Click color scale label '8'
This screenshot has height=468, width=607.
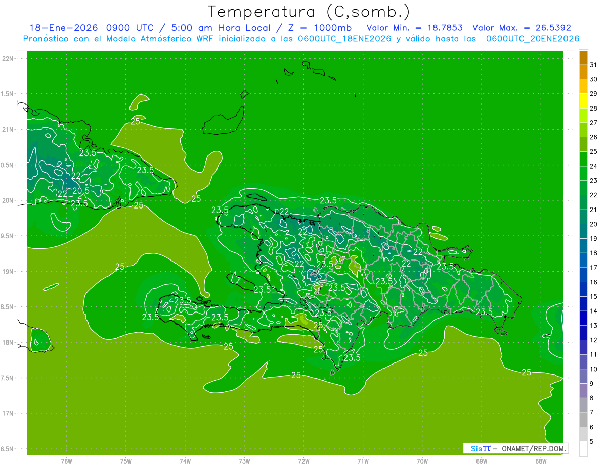[591, 398]
